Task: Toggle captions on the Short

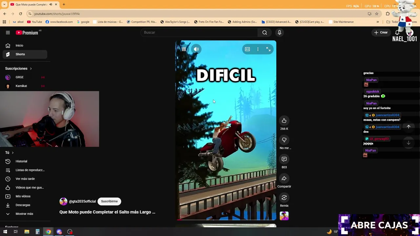Action: coord(247,49)
